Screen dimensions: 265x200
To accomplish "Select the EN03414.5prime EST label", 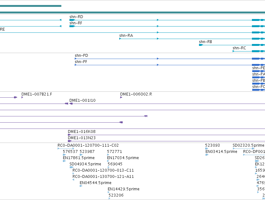I will [221, 152].
